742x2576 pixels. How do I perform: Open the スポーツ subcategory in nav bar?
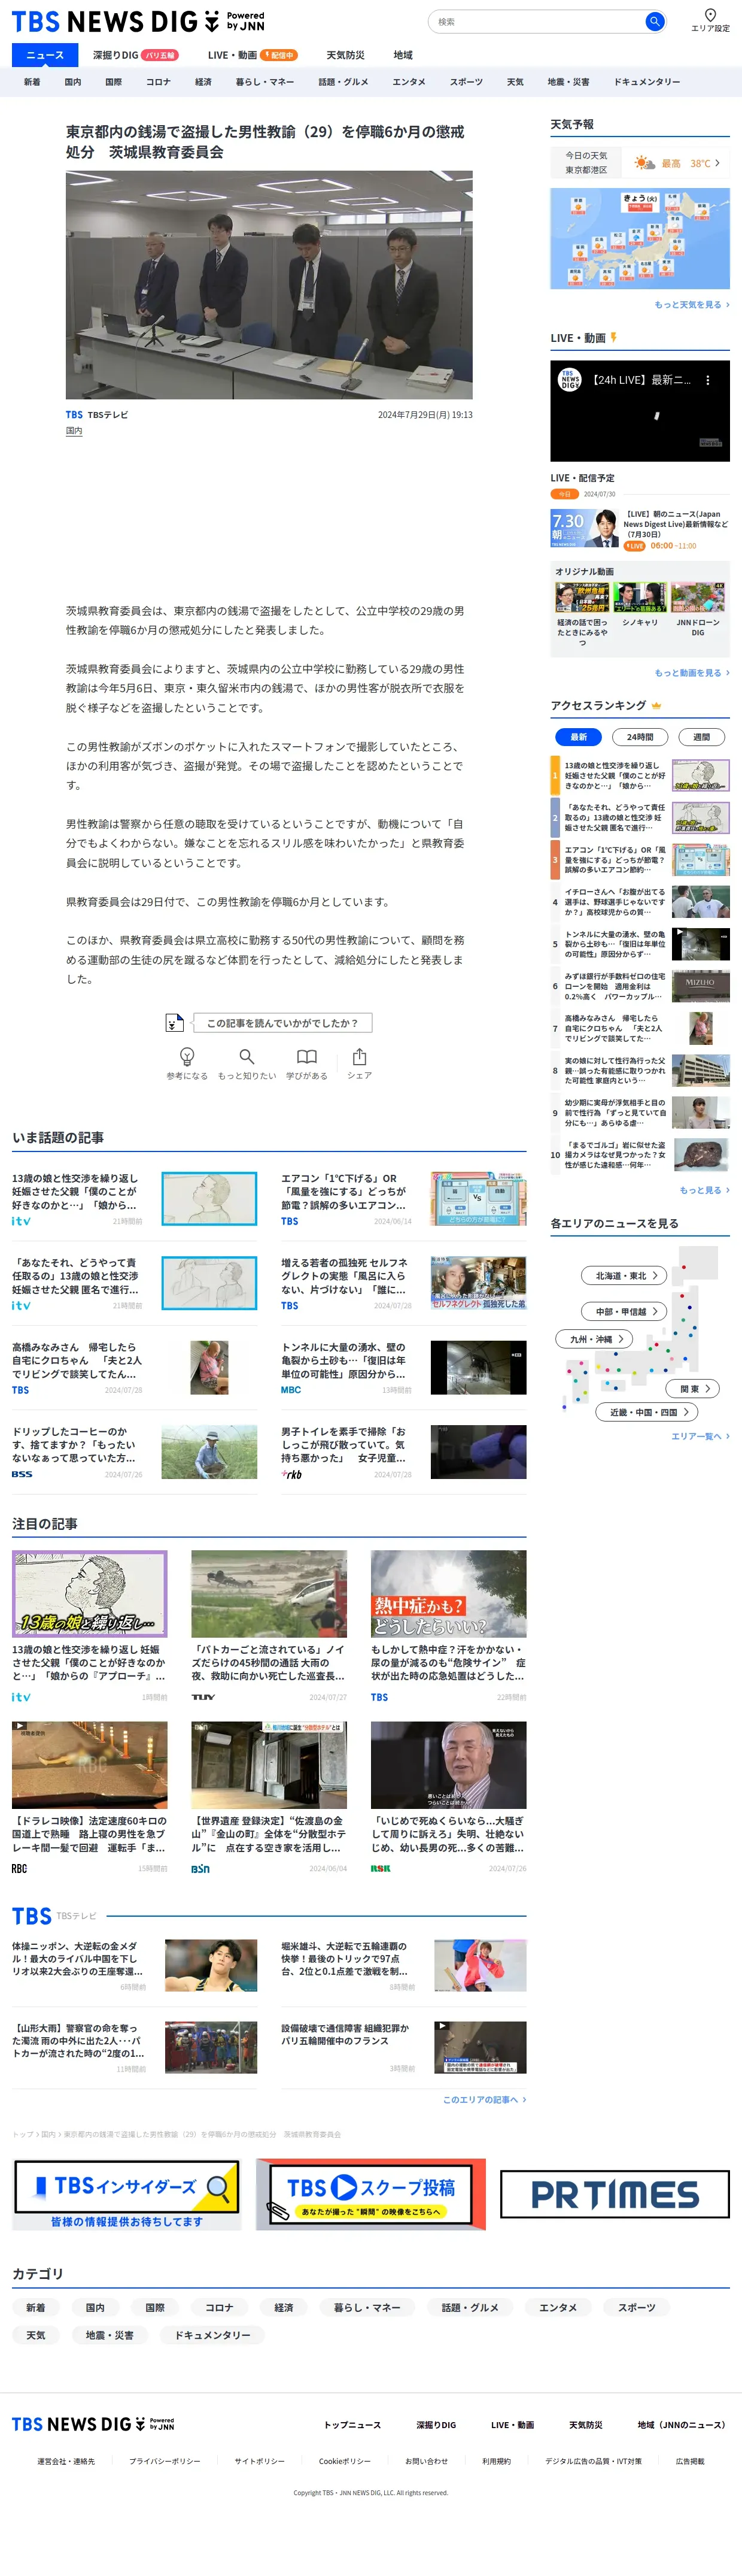tap(466, 82)
